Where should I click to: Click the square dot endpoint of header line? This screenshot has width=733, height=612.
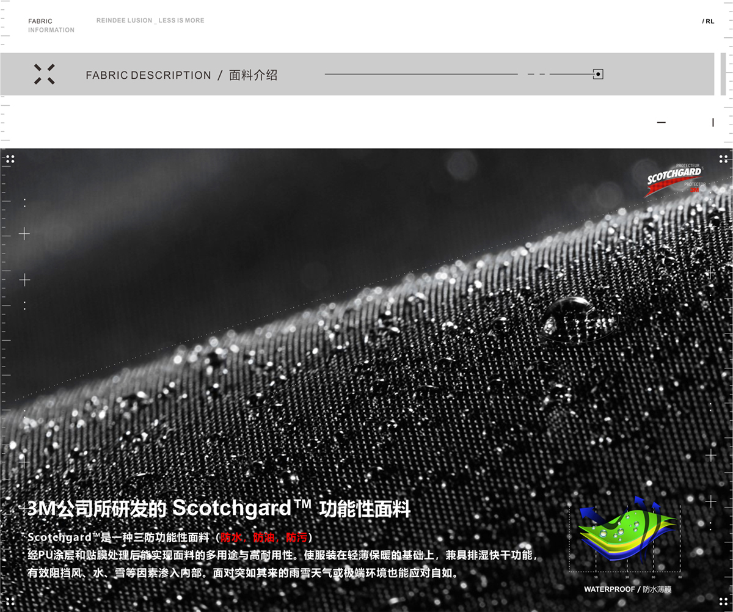point(598,75)
